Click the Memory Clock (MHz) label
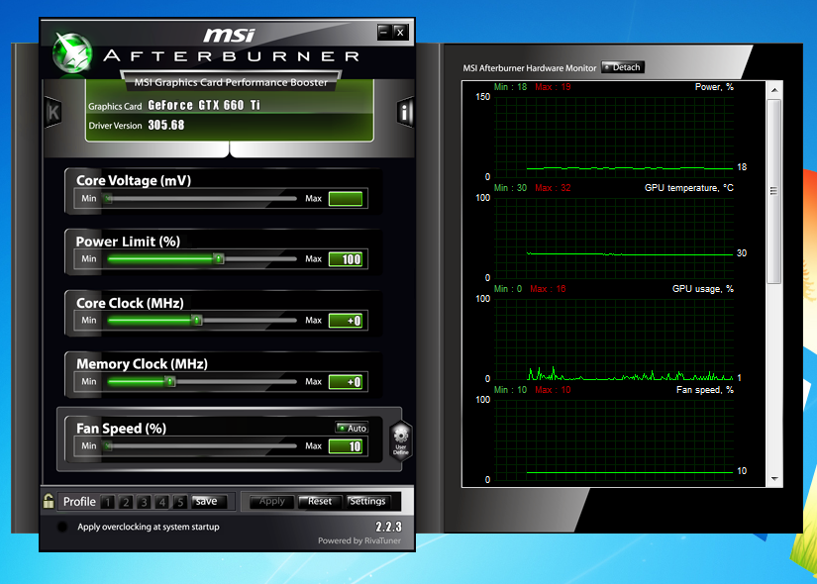The image size is (817, 584). tap(142, 364)
